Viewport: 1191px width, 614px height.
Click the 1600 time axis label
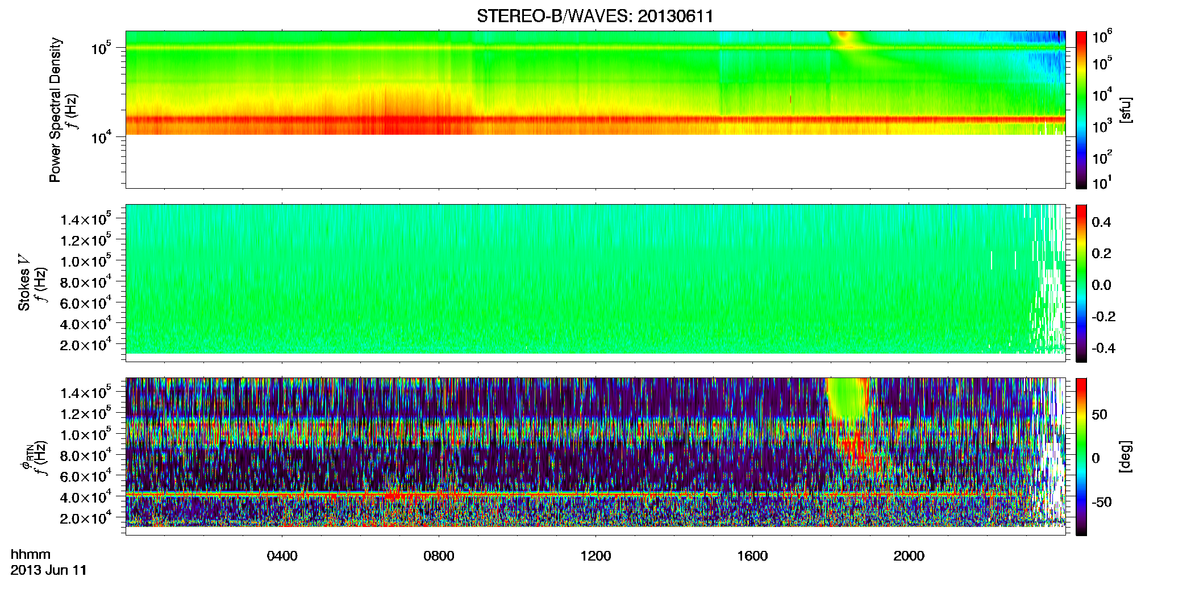tap(752, 556)
